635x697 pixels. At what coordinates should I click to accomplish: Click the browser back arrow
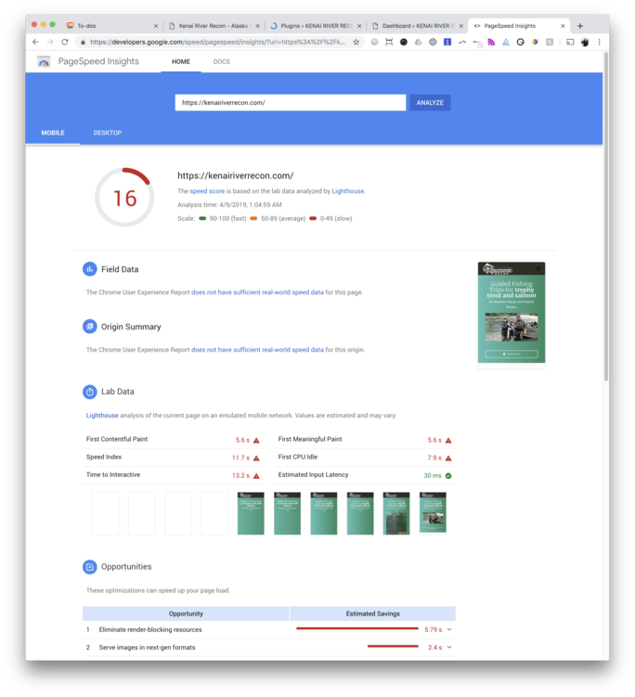coord(35,42)
